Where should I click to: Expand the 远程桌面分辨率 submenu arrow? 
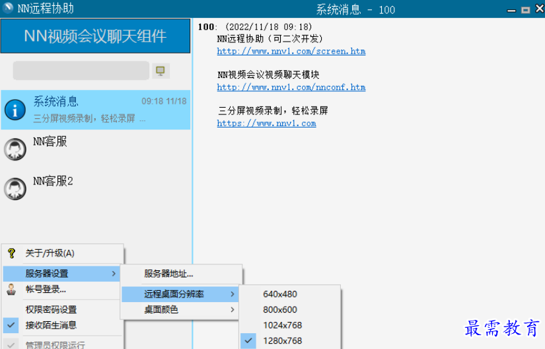233,294
